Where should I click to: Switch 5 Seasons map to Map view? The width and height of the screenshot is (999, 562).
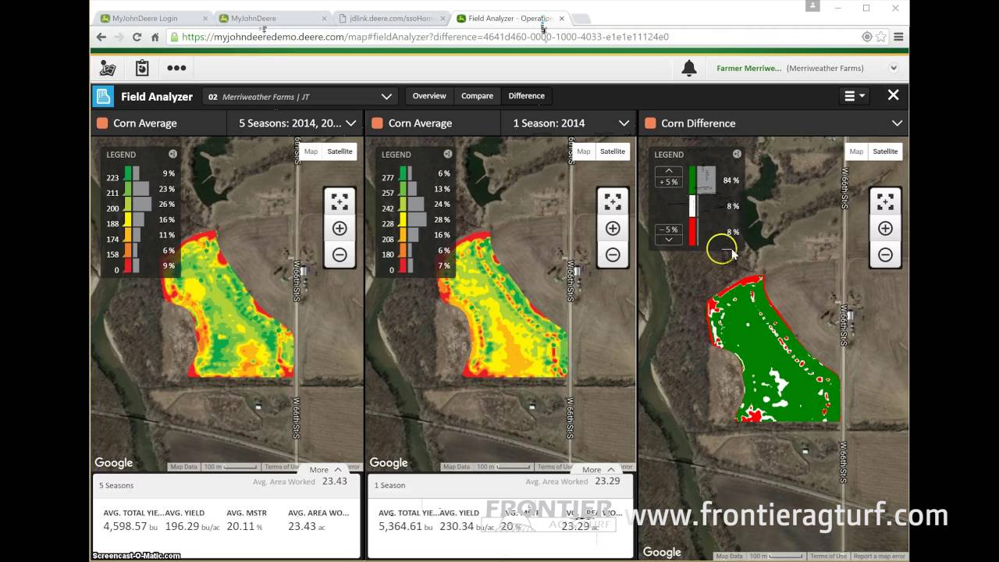click(311, 151)
